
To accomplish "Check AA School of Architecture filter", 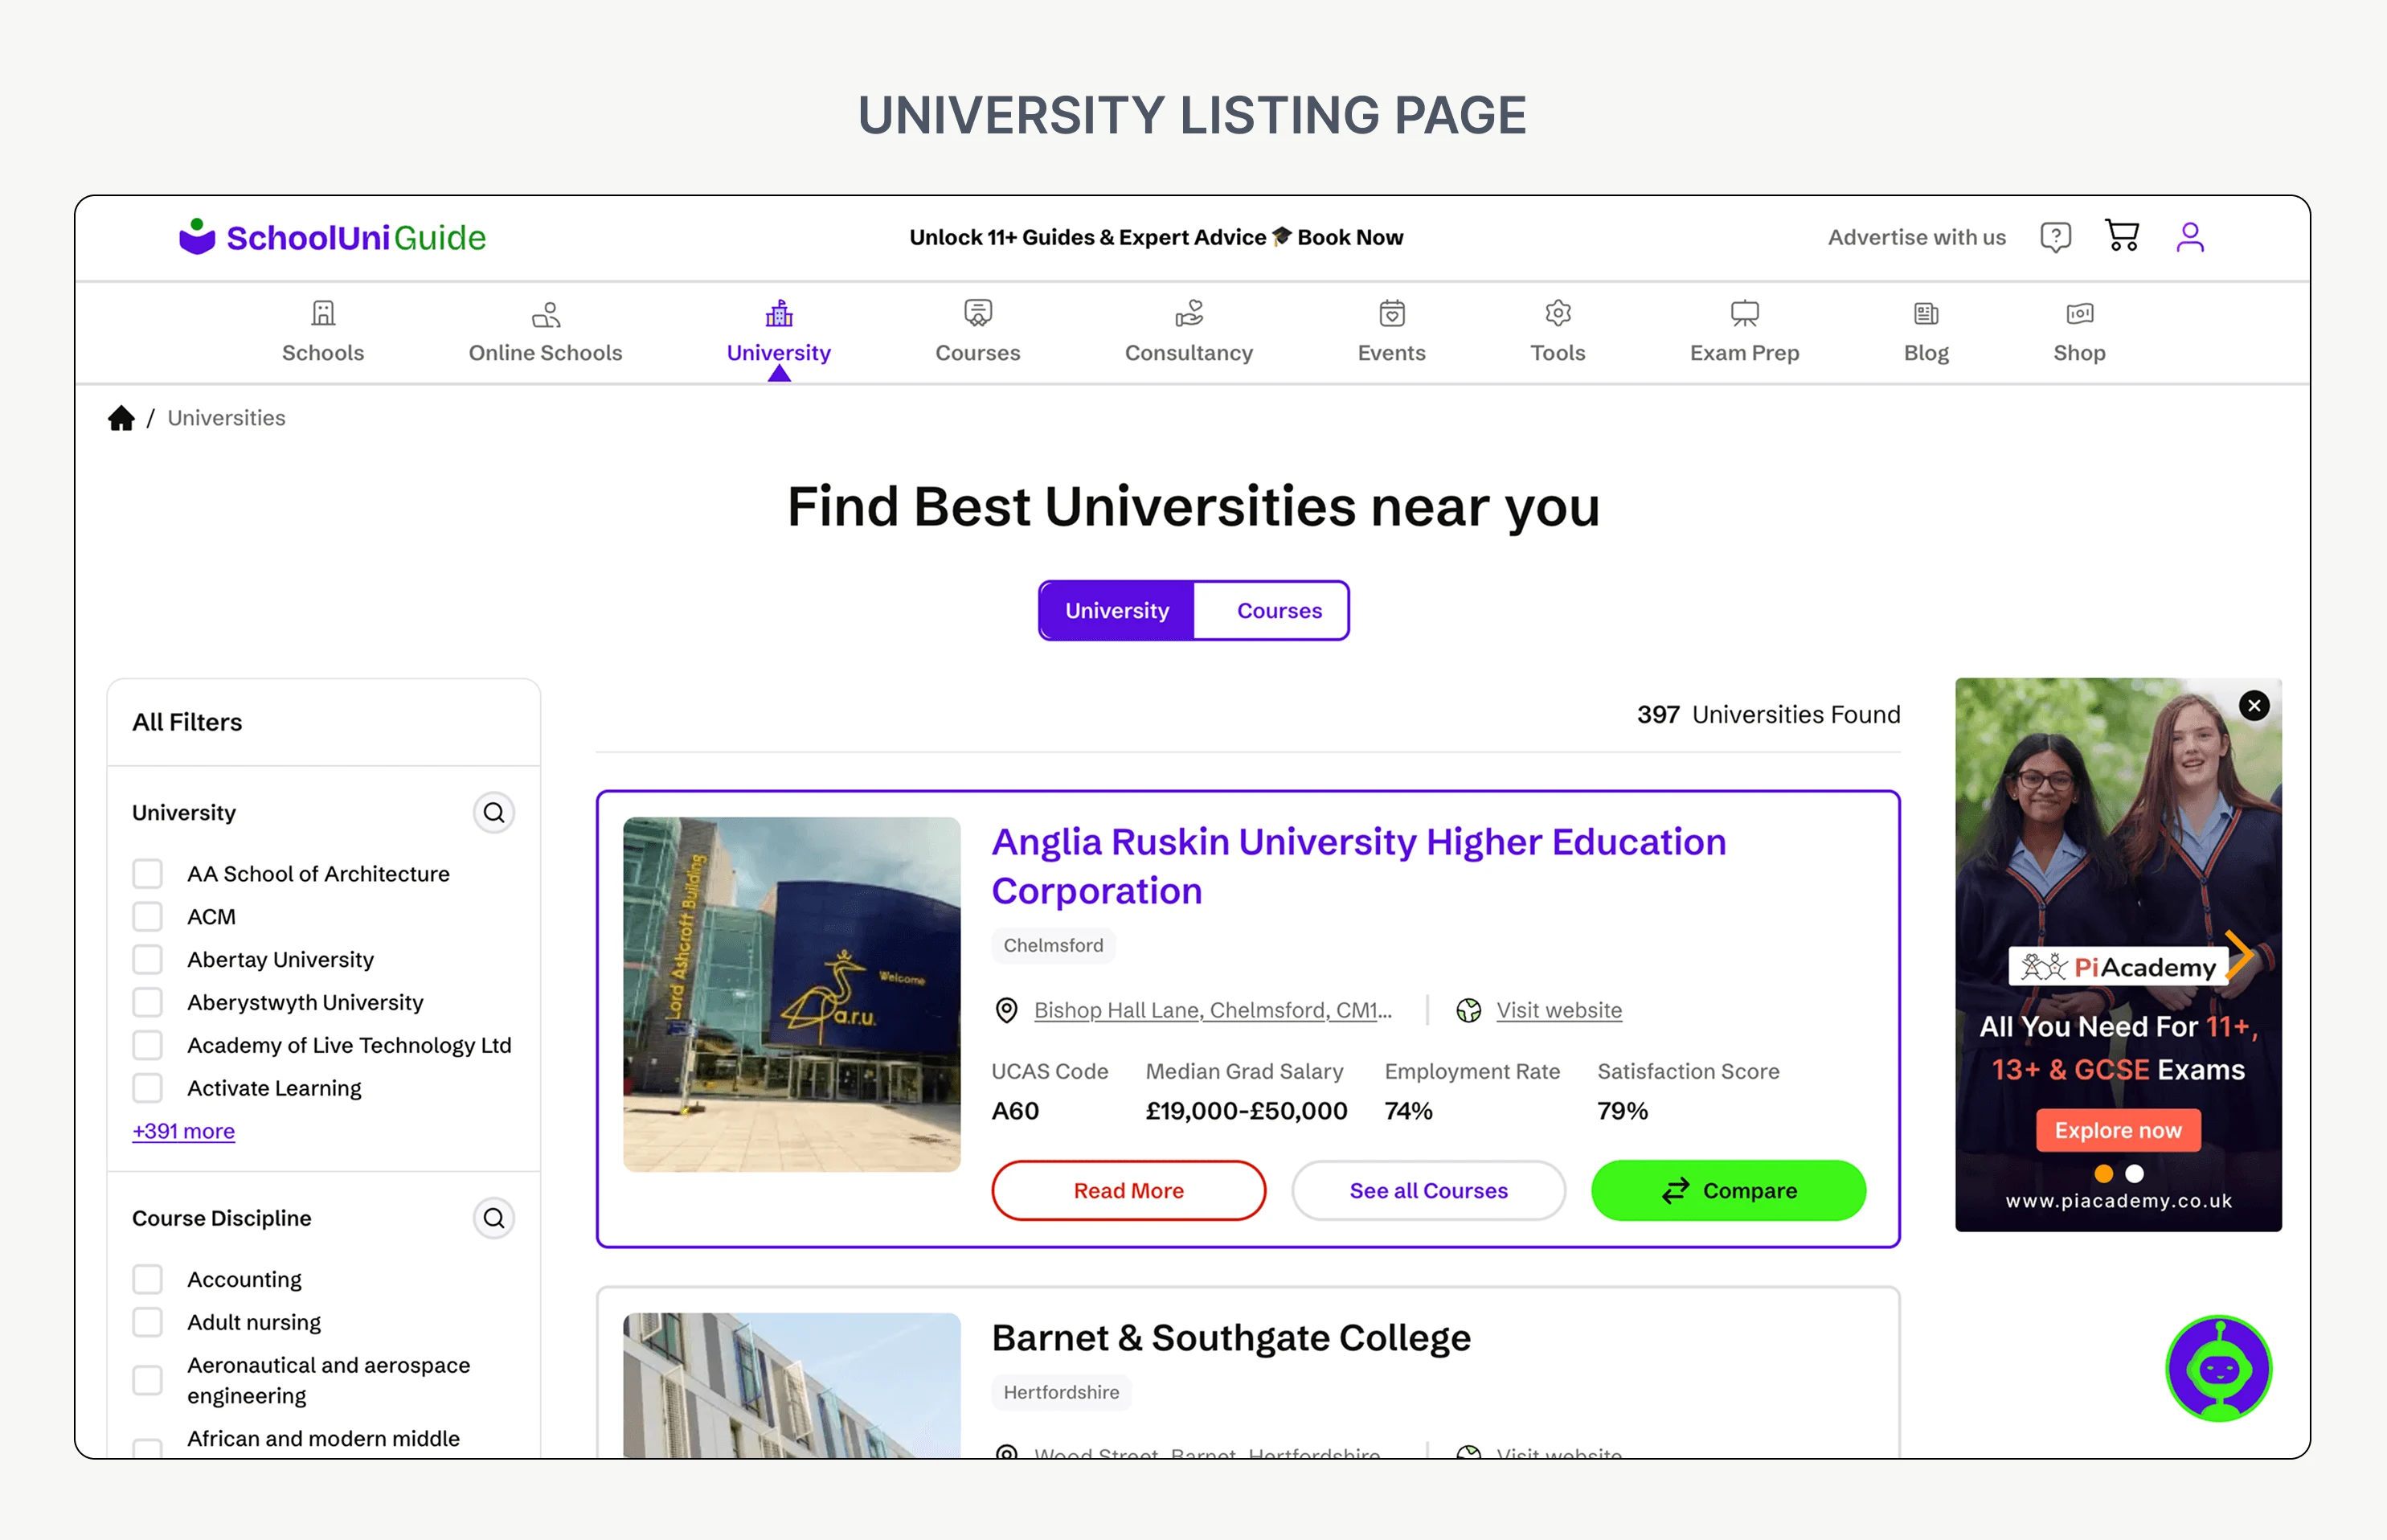I will point(148,873).
